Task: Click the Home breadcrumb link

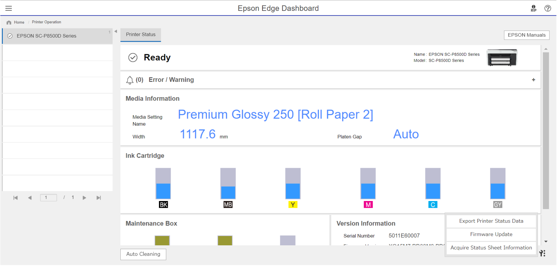Action: 19,22
